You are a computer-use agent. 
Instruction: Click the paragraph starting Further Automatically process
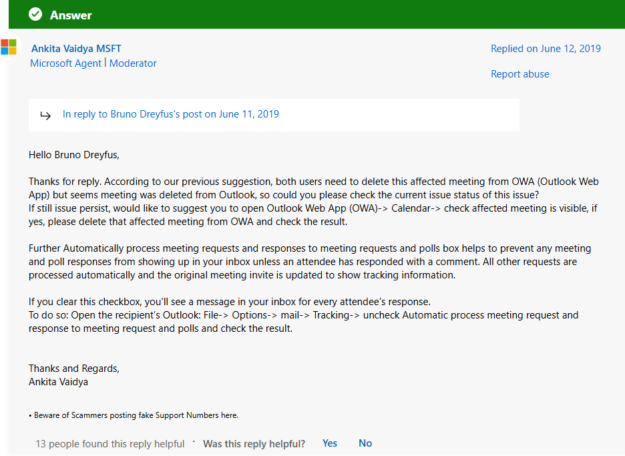(310, 262)
